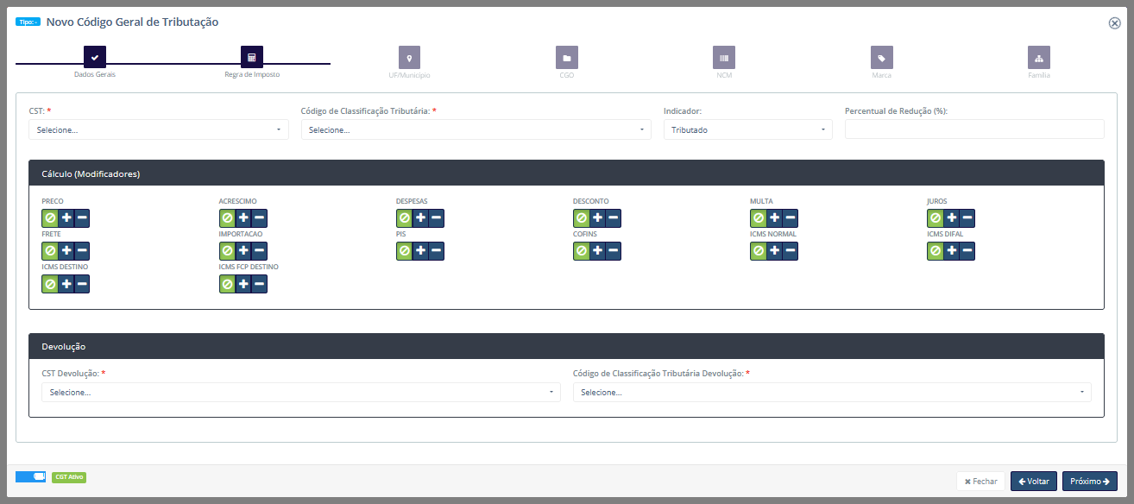
Task: Choose the minus modifier for JUROS
Action: tap(967, 218)
